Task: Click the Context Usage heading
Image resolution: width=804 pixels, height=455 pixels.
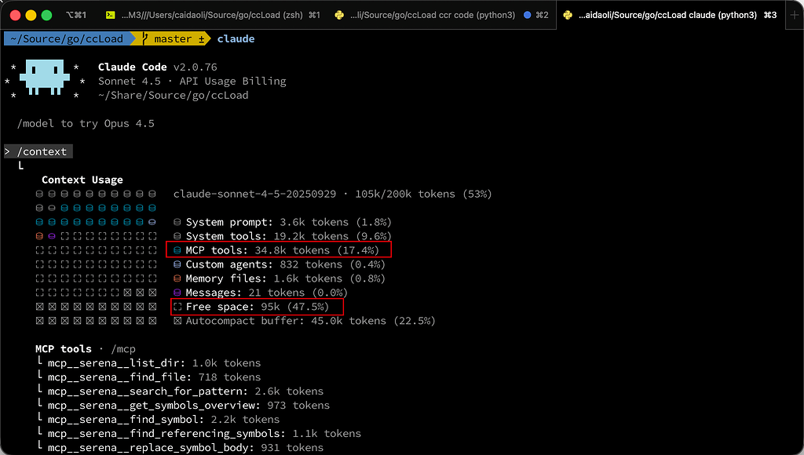Action: pos(82,180)
